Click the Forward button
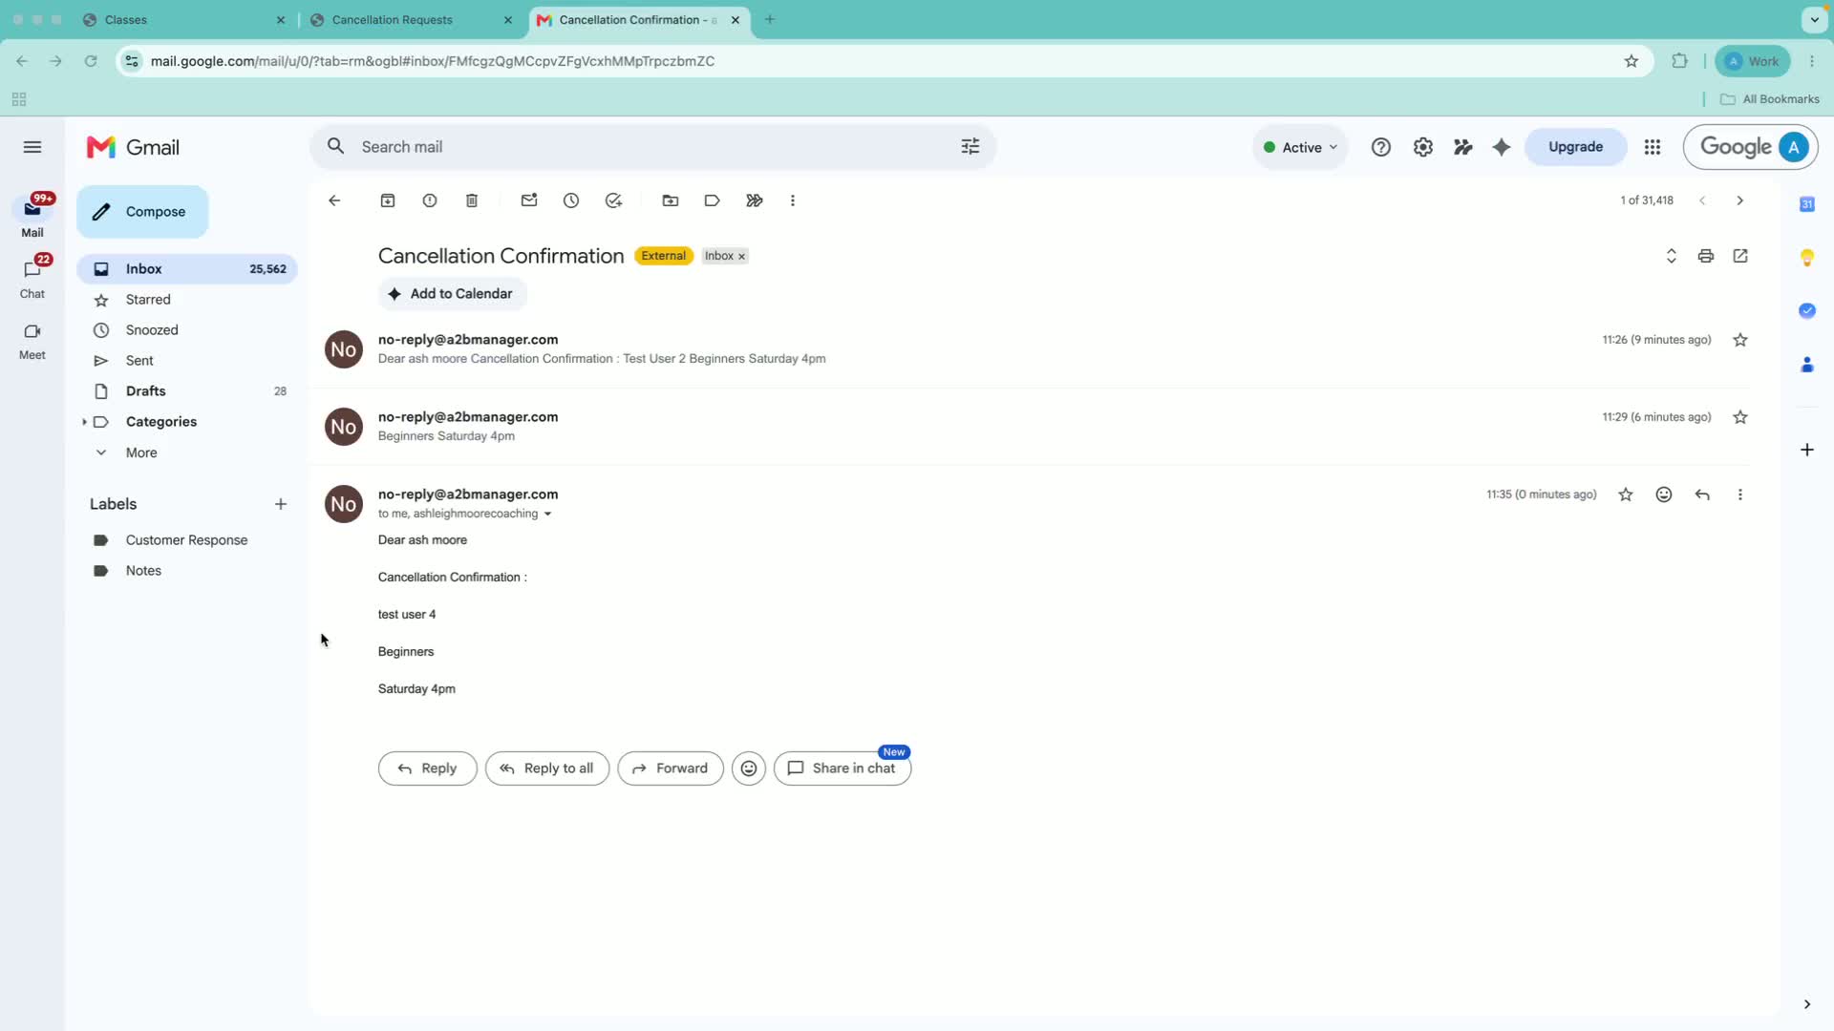The height and width of the screenshot is (1031, 1834). pos(671,768)
